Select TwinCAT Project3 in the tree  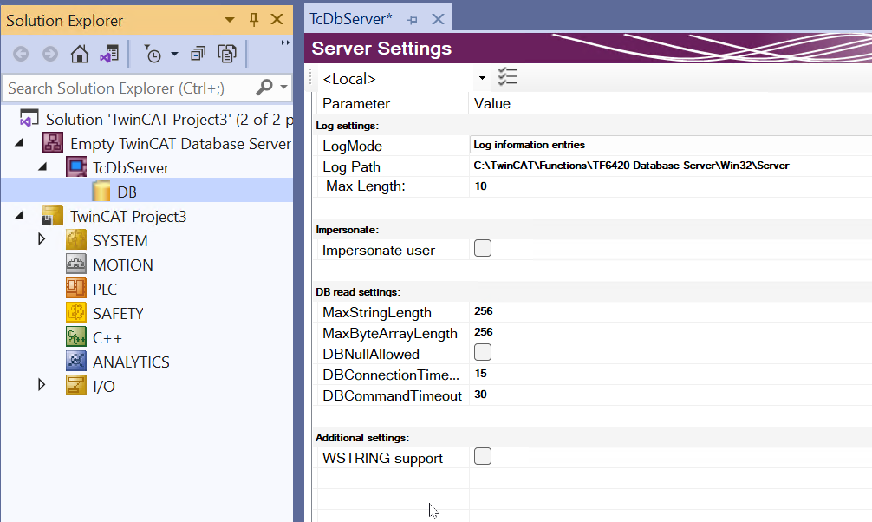pos(128,217)
